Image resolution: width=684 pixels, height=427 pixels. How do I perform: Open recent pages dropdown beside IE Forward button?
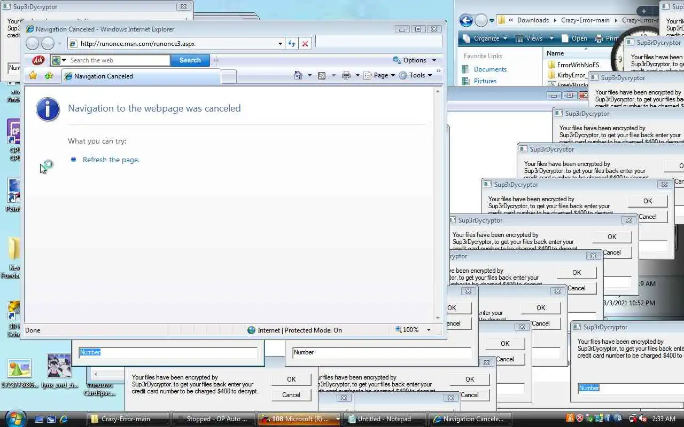[x=59, y=44]
